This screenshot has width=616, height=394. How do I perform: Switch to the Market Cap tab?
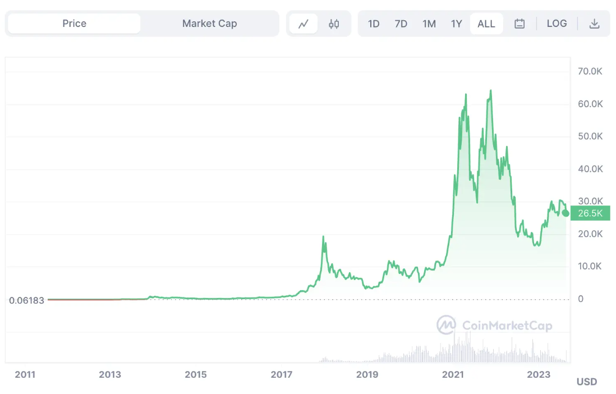tap(209, 23)
